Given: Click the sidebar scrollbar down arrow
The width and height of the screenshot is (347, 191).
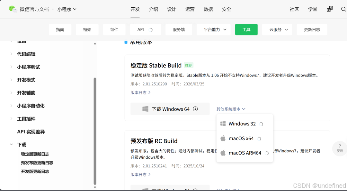Looking at the screenshot, I should (95, 187).
